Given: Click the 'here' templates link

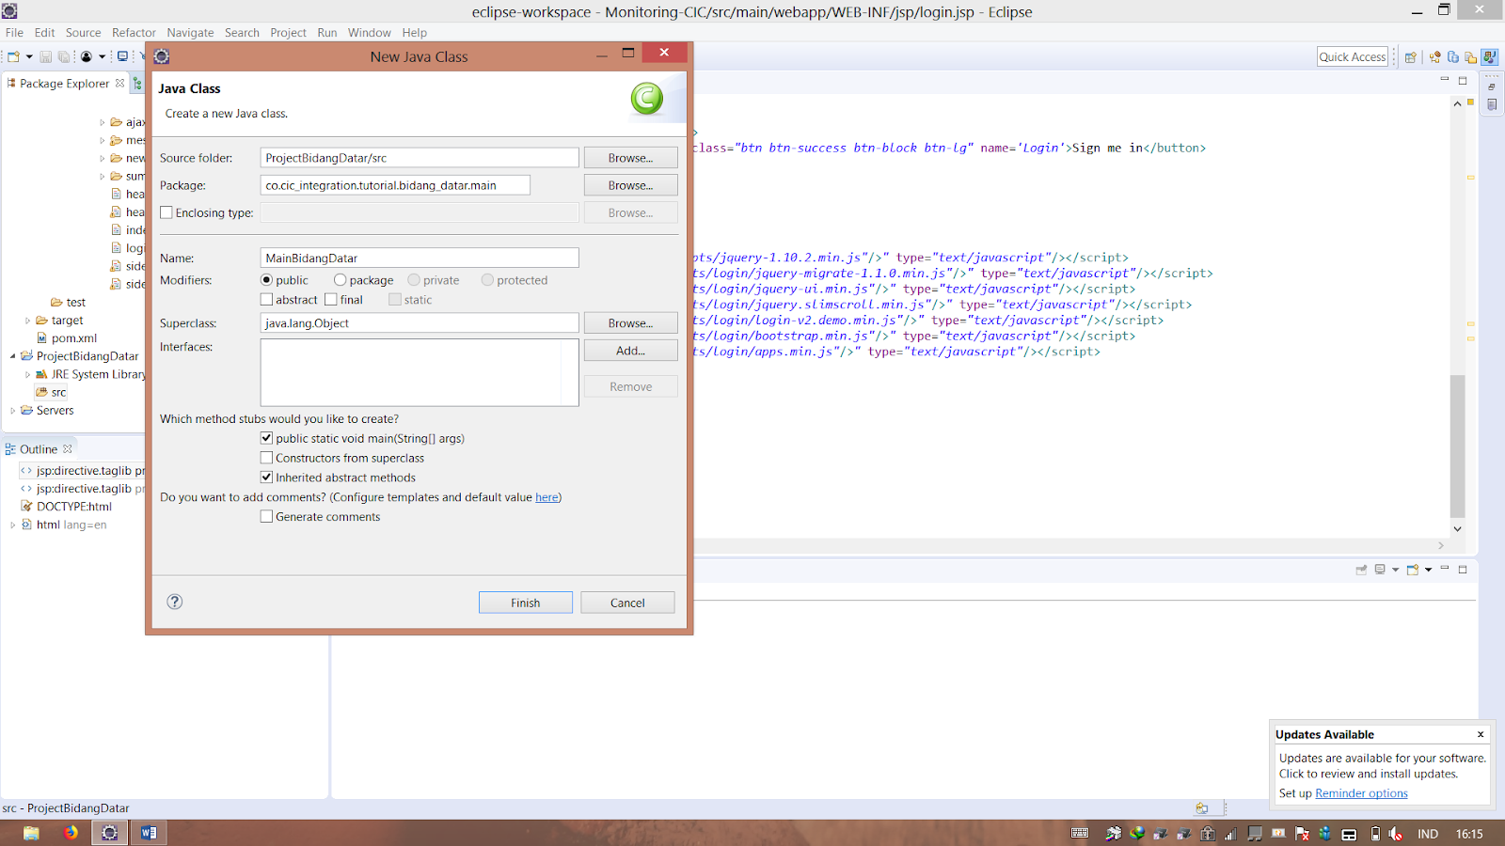Looking at the screenshot, I should point(547,497).
